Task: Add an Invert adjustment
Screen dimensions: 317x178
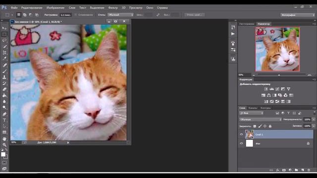Action: click(266, 101)
